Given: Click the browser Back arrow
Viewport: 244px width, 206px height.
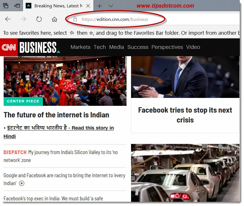Looking at the screenshot, I should click(8, 19).
